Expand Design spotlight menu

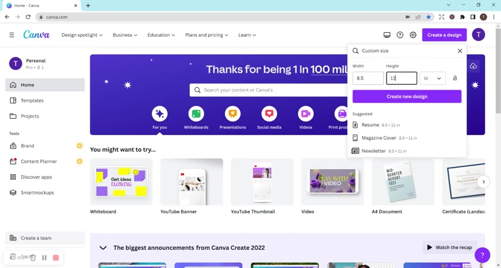pos(82,35)
